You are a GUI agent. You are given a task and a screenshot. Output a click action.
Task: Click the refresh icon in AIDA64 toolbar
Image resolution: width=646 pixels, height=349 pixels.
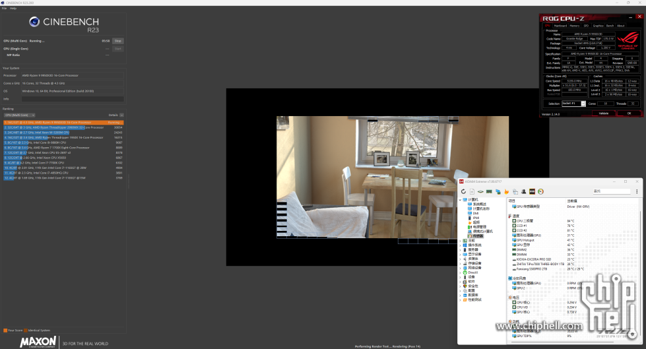pos(463,191)
